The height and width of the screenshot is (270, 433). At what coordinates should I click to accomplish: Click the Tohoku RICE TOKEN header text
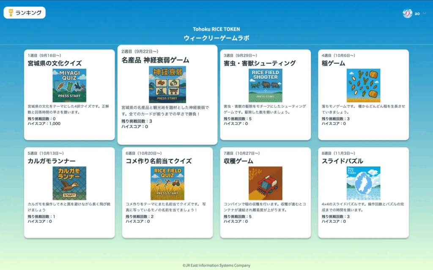click(x=216, y=29)
